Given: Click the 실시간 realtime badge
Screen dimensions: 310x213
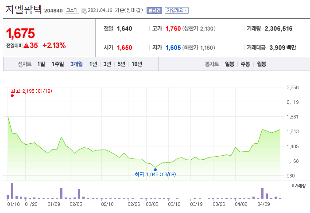Looking at the screenshot, I should [154, 10].
